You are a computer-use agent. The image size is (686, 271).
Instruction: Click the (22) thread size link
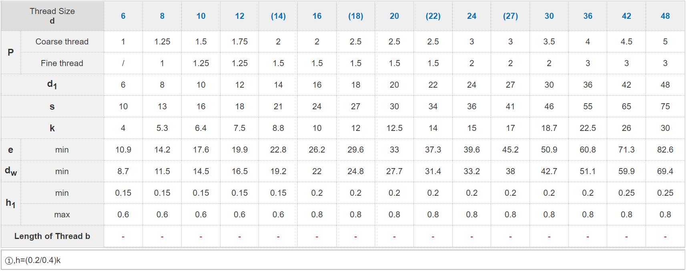click(x=433, y=16)
